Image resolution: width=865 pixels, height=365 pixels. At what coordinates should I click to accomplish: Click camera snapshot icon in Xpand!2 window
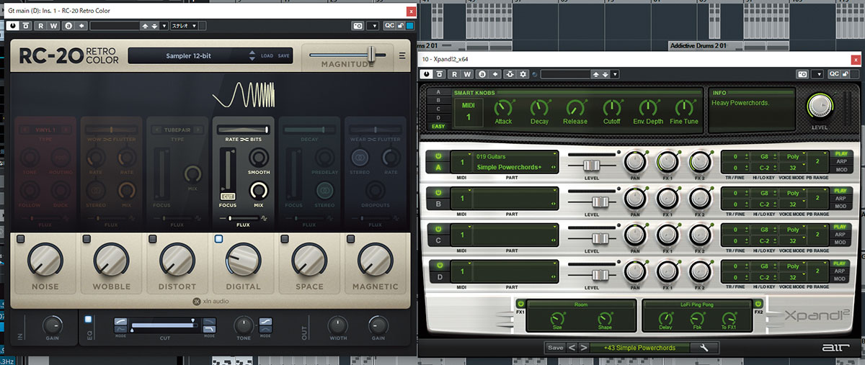[x=802, y=73]
